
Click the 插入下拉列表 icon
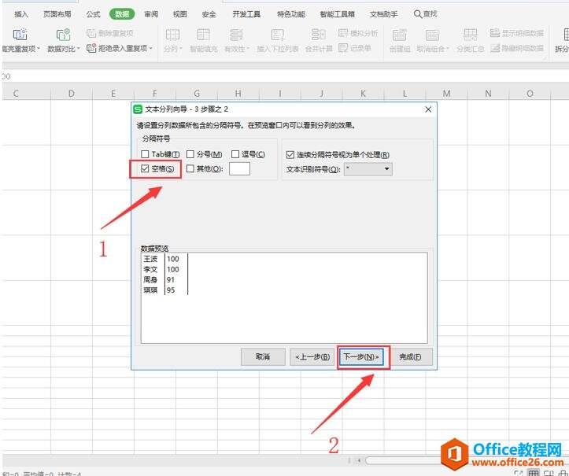(x=278, y=35)
